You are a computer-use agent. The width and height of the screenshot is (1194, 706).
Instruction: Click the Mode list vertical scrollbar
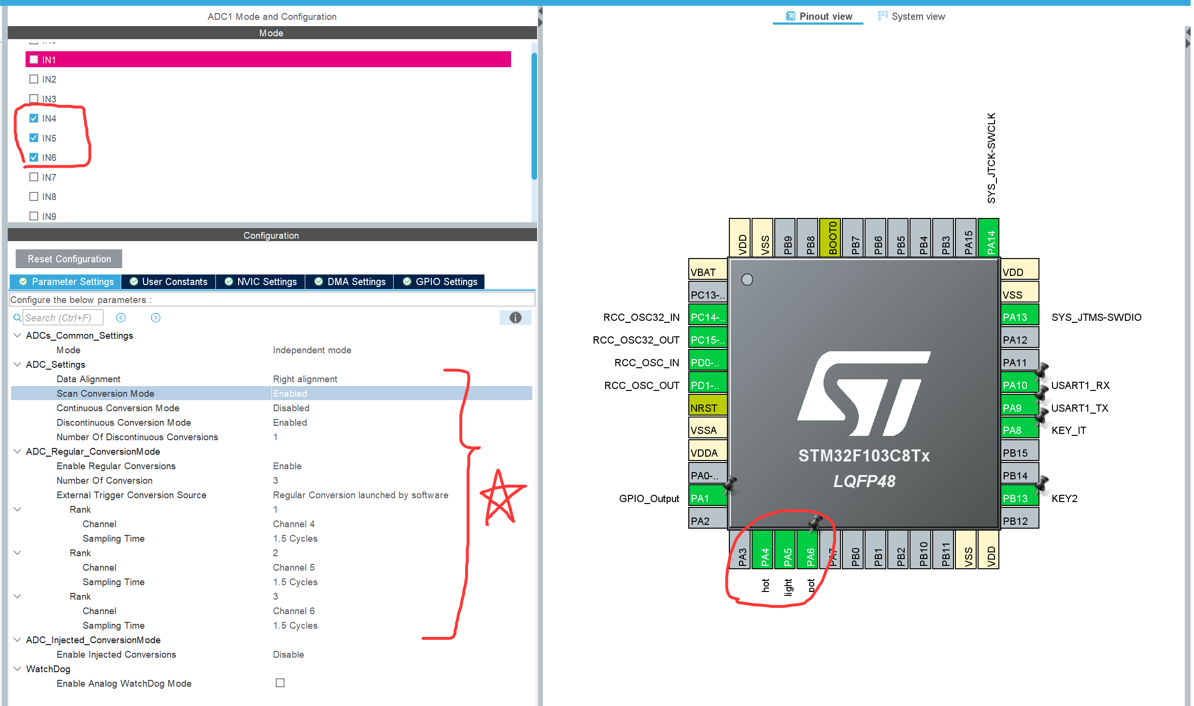tap(534, 116)
